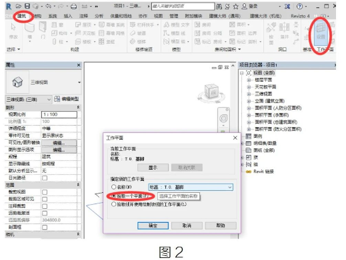
Task: Switch to the Revizto 4 ribbon tab
Action: pos(300,16)
